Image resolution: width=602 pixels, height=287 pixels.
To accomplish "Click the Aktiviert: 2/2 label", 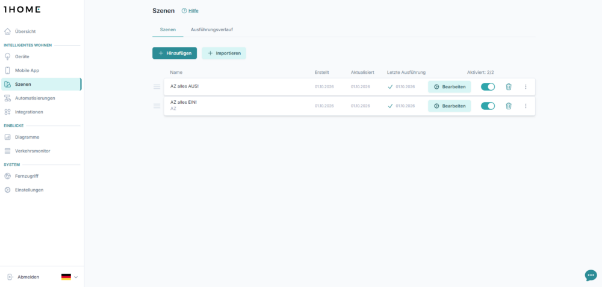I will click(480, 72).
